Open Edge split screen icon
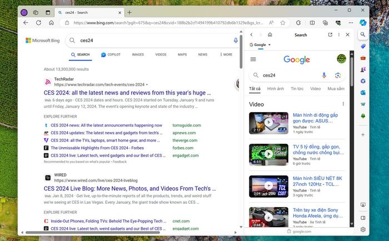This screenshot has width=389, height=241. coord(312,23)
